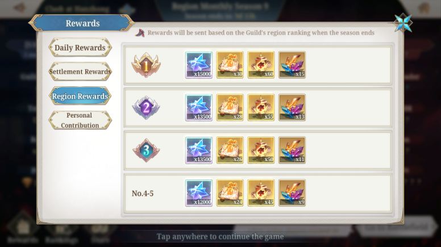This screenshot has width=441, height=247.
Task: Open the Daily Rewards tab
Action: point(80,47)
